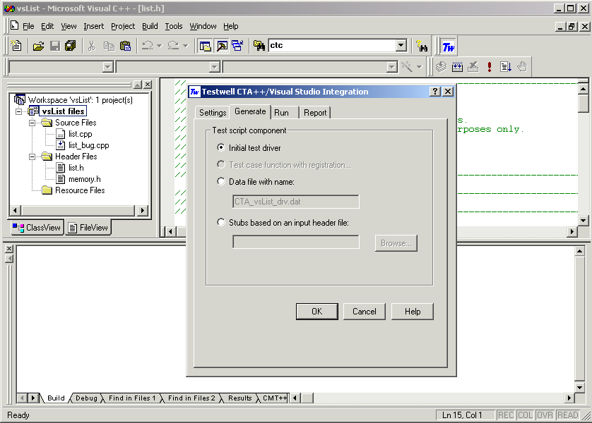Switch to the Run tab
Screen dimensions: 592x423
(281, 113)
